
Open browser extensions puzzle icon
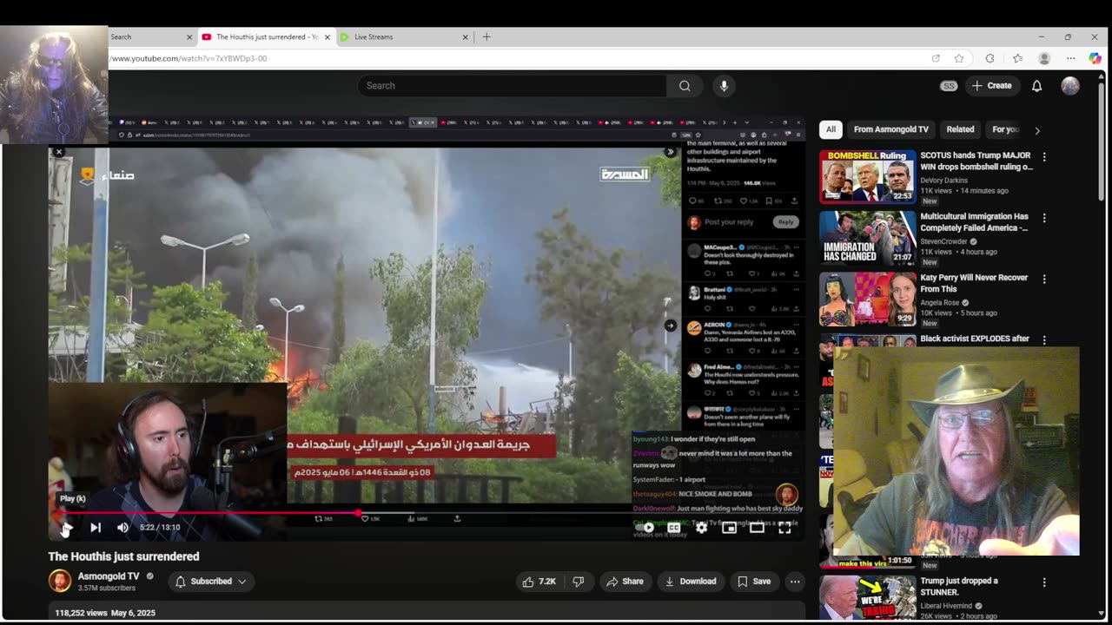990,58
